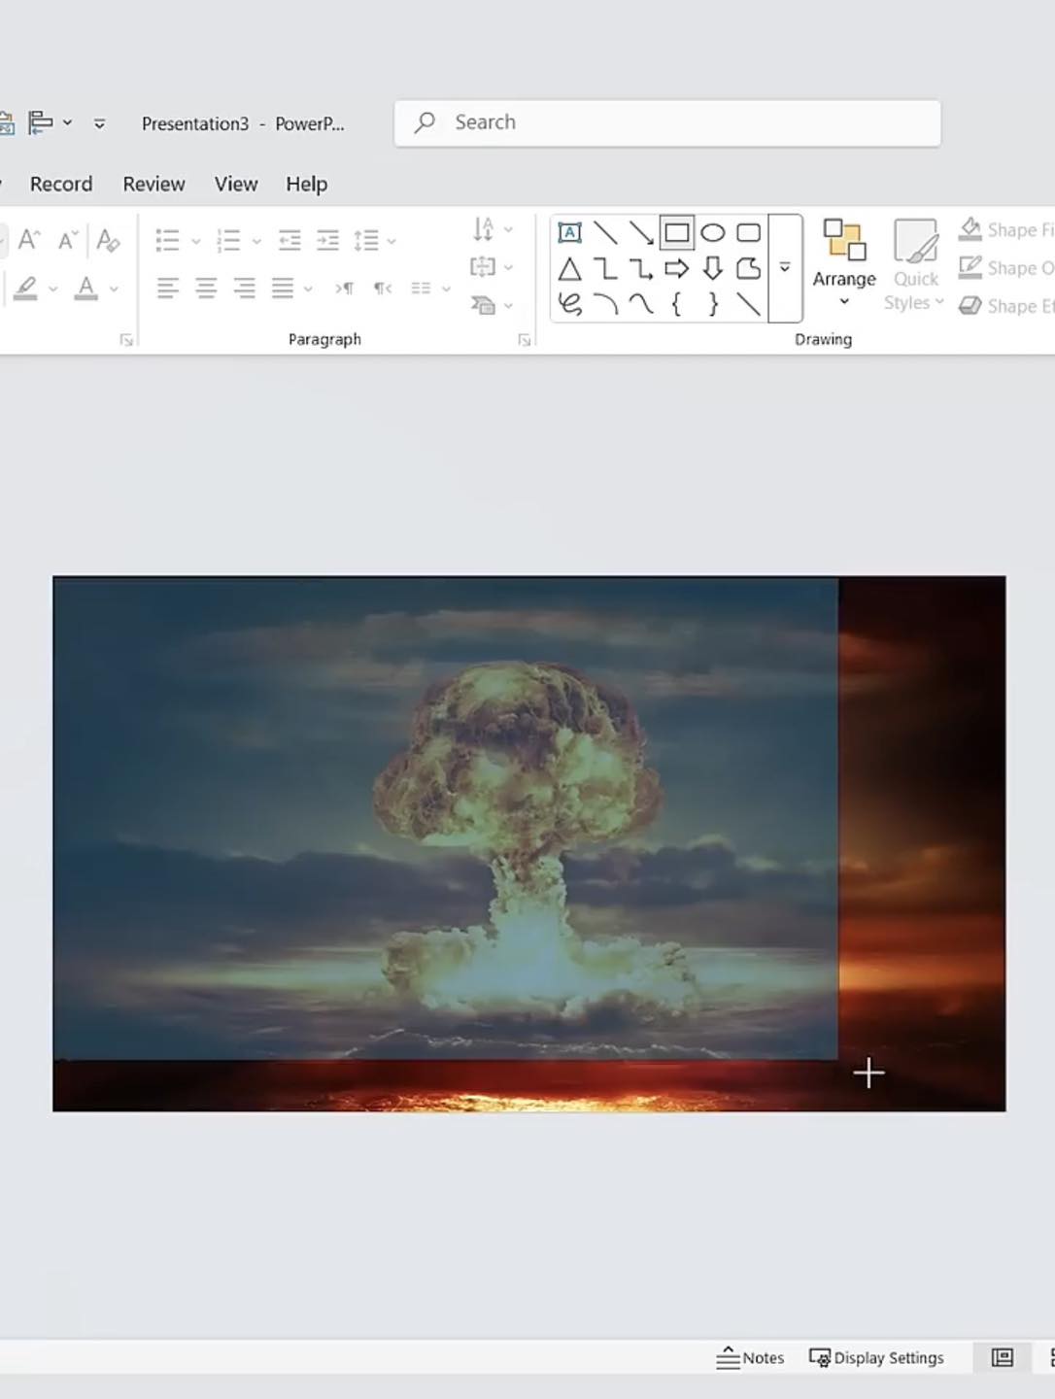Open the Help tab
1055x1399 pixels.
pyautogui.click(x=306, y=184)
